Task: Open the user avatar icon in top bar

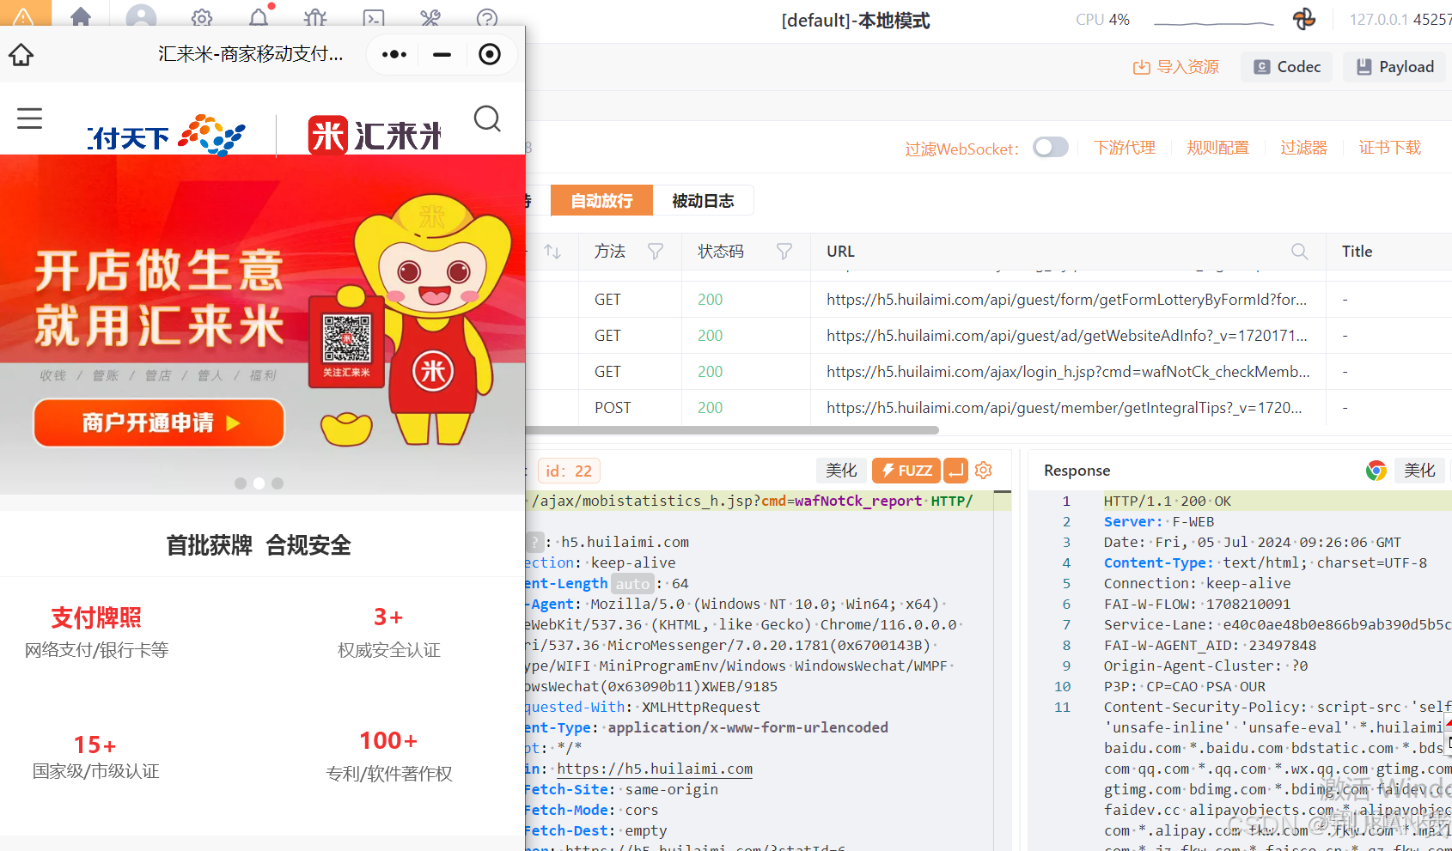Action: (141, 17)
